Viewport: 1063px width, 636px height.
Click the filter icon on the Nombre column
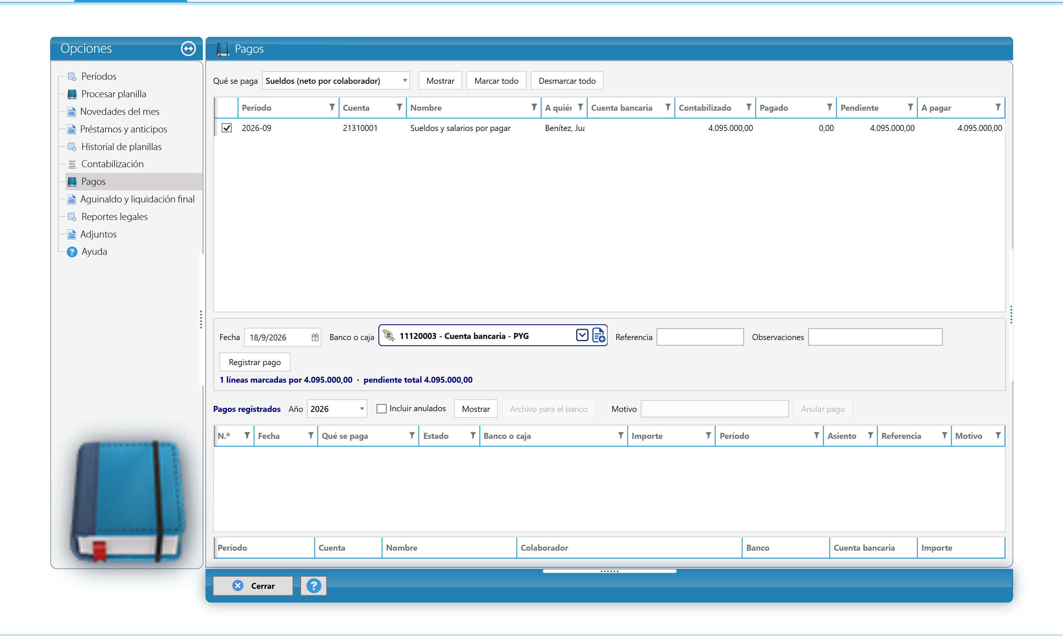point(534,107)
